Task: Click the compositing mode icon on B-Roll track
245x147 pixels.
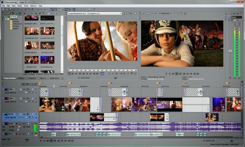Action: pos(30,117)
